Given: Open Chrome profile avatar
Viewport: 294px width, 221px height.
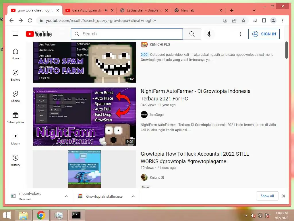Looking at the screenshot, I should 273,20.
